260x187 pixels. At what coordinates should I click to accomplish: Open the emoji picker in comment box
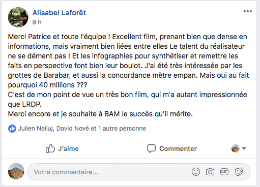pos(196,172)
